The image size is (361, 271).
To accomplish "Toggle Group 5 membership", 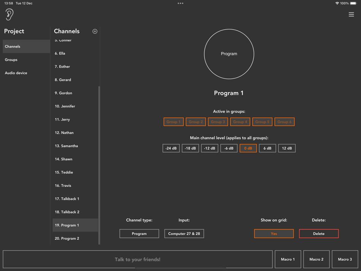I will point(262,122).
